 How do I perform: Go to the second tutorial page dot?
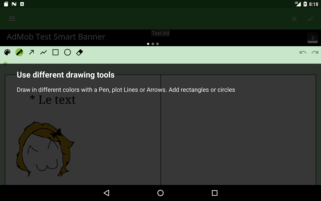153,44
